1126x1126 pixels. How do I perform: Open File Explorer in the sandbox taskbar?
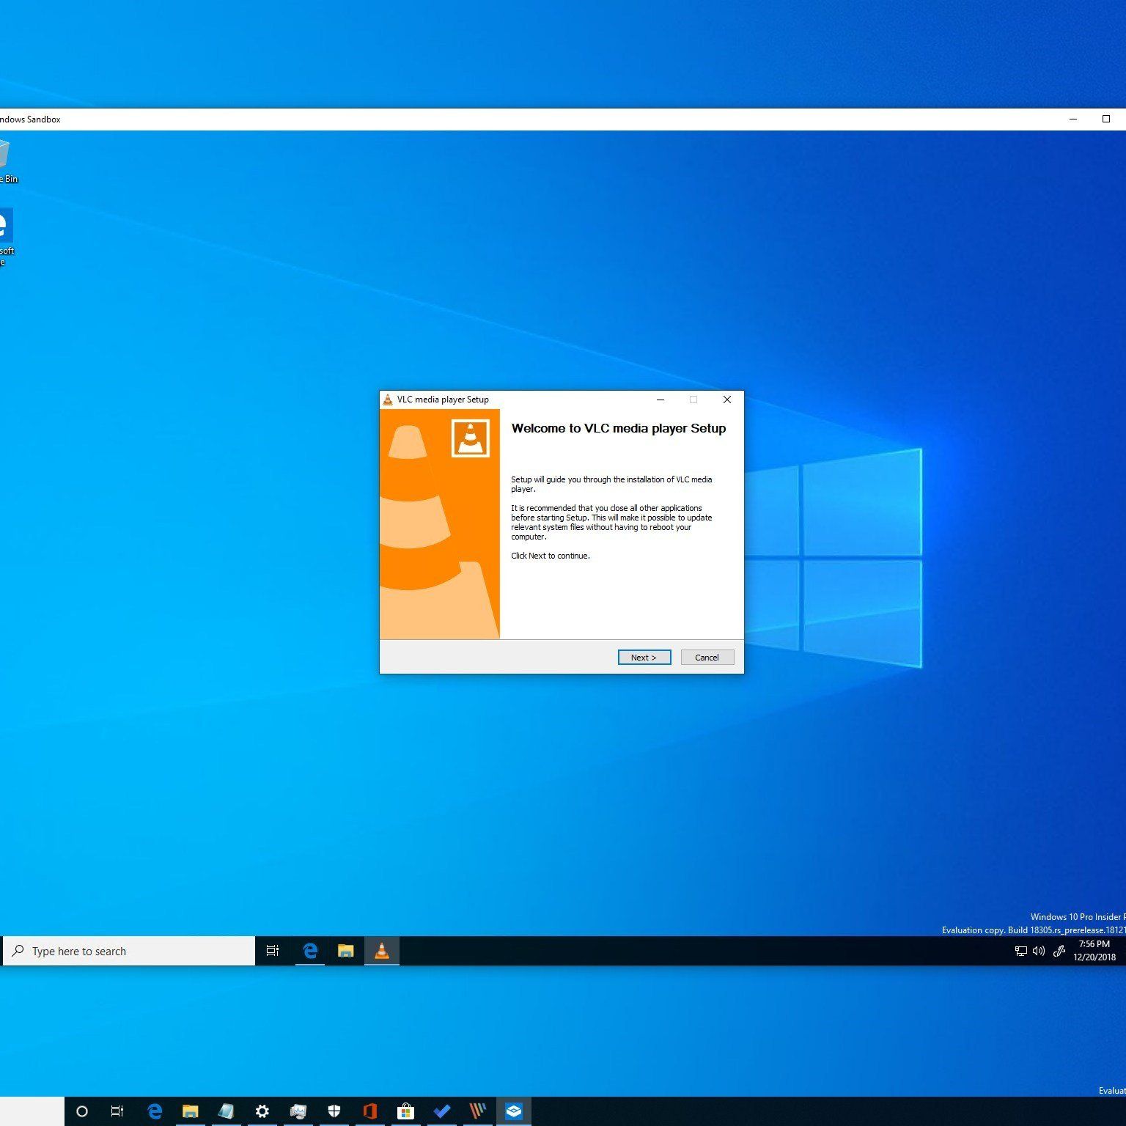[345, 951]
